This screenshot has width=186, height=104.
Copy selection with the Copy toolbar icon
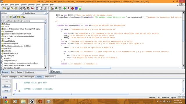pyautogui.click(x=24, y=8)
